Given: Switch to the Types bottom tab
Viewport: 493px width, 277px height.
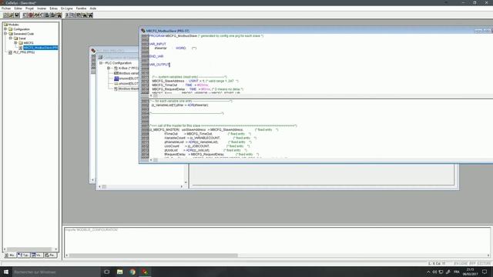Looking at the screenshot, I should coord(24,255).
